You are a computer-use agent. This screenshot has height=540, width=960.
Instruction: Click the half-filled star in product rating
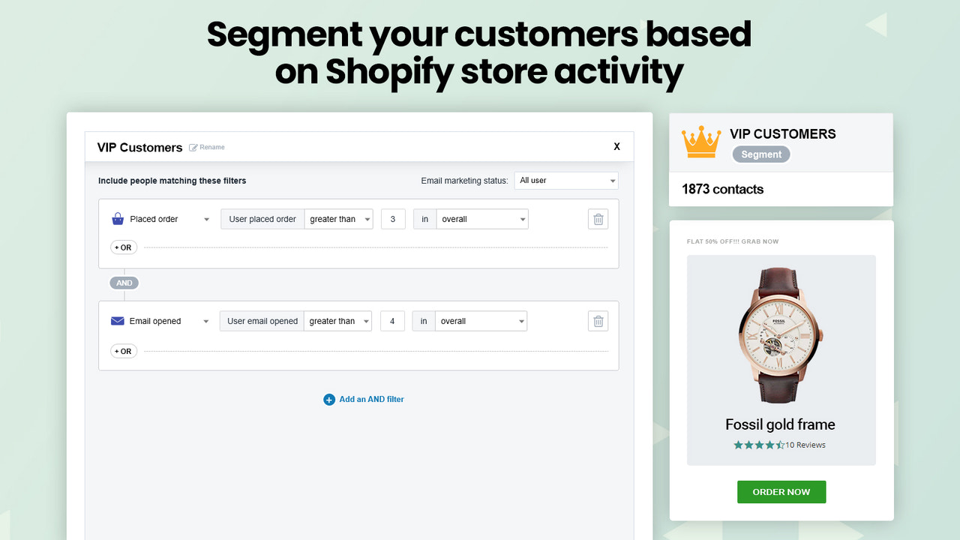point(780,445)
